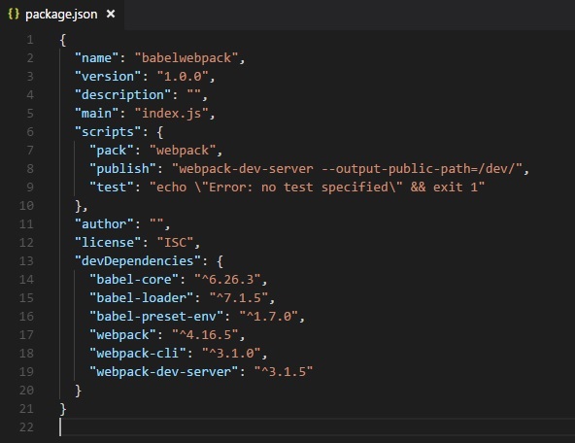This screenshot has width=575, height=443.
Task: Click the "webpack" value on line 7
Action: (x=183, y=150)
